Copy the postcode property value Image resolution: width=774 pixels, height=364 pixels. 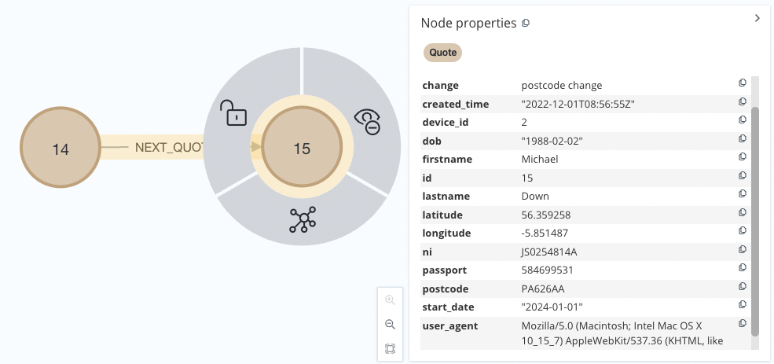click(742, 286)
